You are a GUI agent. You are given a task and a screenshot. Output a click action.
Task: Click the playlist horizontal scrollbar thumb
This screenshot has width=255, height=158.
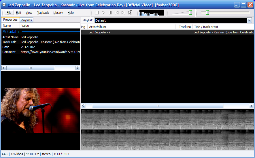pyautogui.click(x=158, y=106)
